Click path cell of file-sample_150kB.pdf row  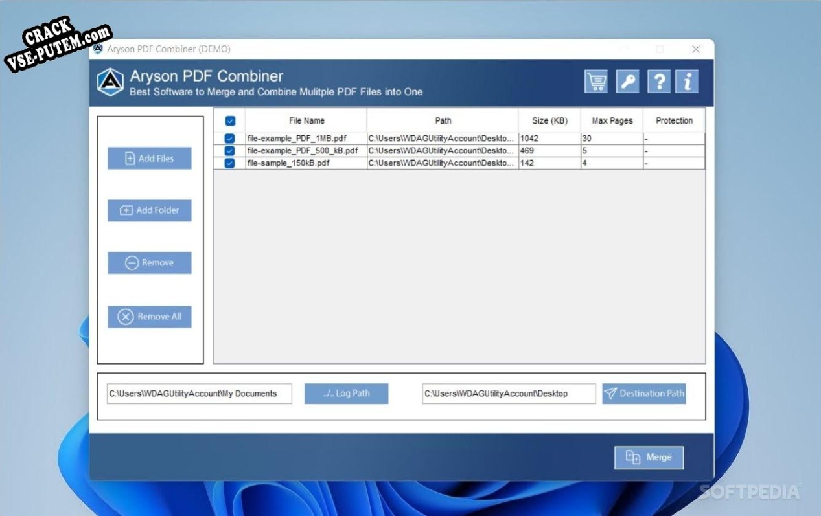443,163
